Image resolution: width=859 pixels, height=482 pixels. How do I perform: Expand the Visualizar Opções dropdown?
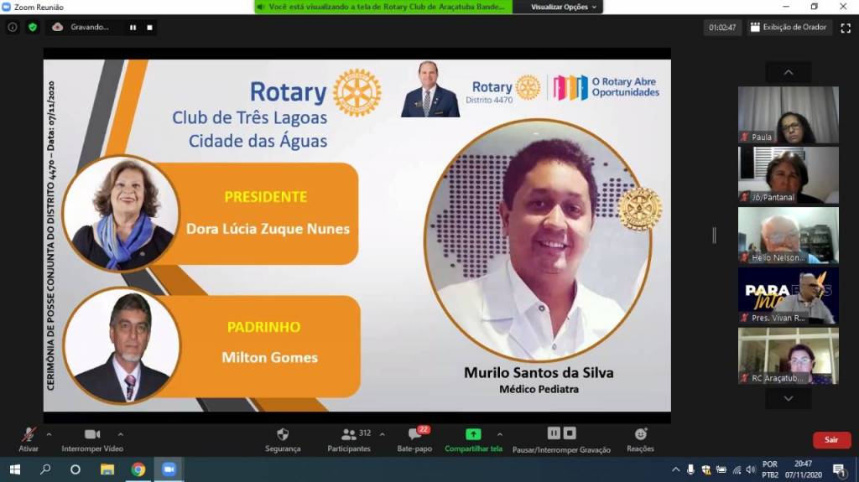click(x=565, y=7)
